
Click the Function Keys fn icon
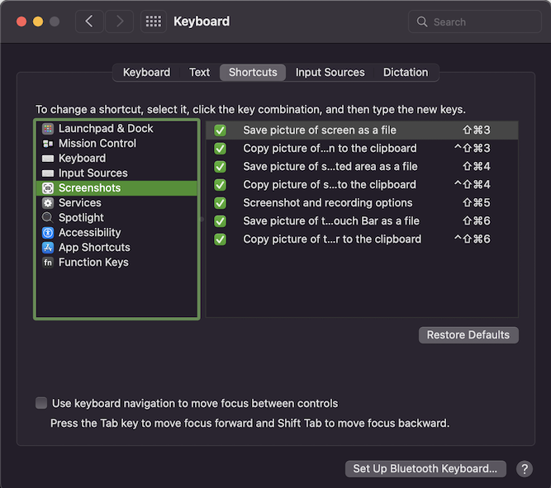pyautogui.click(x=48, y=263)
